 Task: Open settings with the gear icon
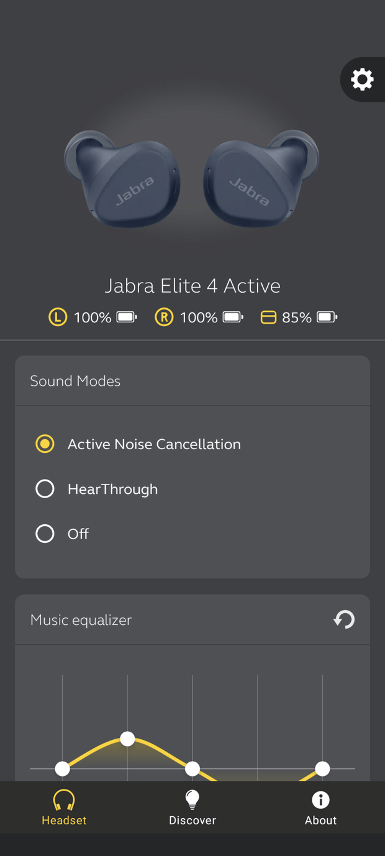click(x=362, y=80)
